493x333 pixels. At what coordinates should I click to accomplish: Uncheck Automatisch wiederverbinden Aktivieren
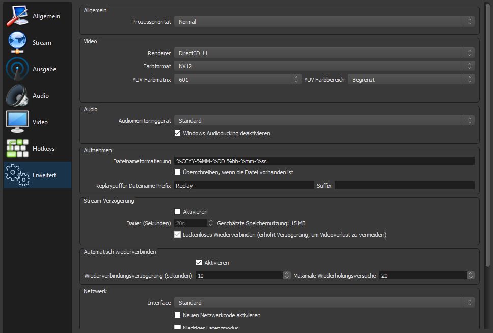(199, 262)
